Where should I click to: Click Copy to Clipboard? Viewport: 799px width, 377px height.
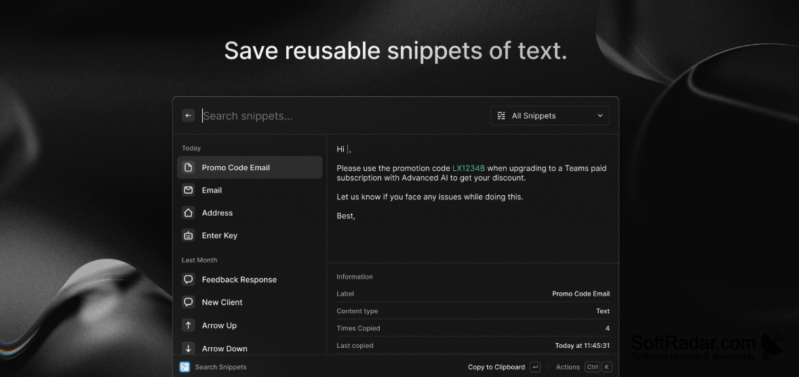[496, 367]
